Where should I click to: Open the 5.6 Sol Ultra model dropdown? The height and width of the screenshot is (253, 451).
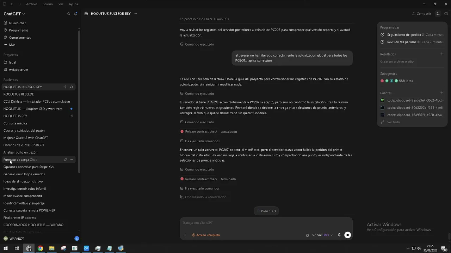[322, 235]
